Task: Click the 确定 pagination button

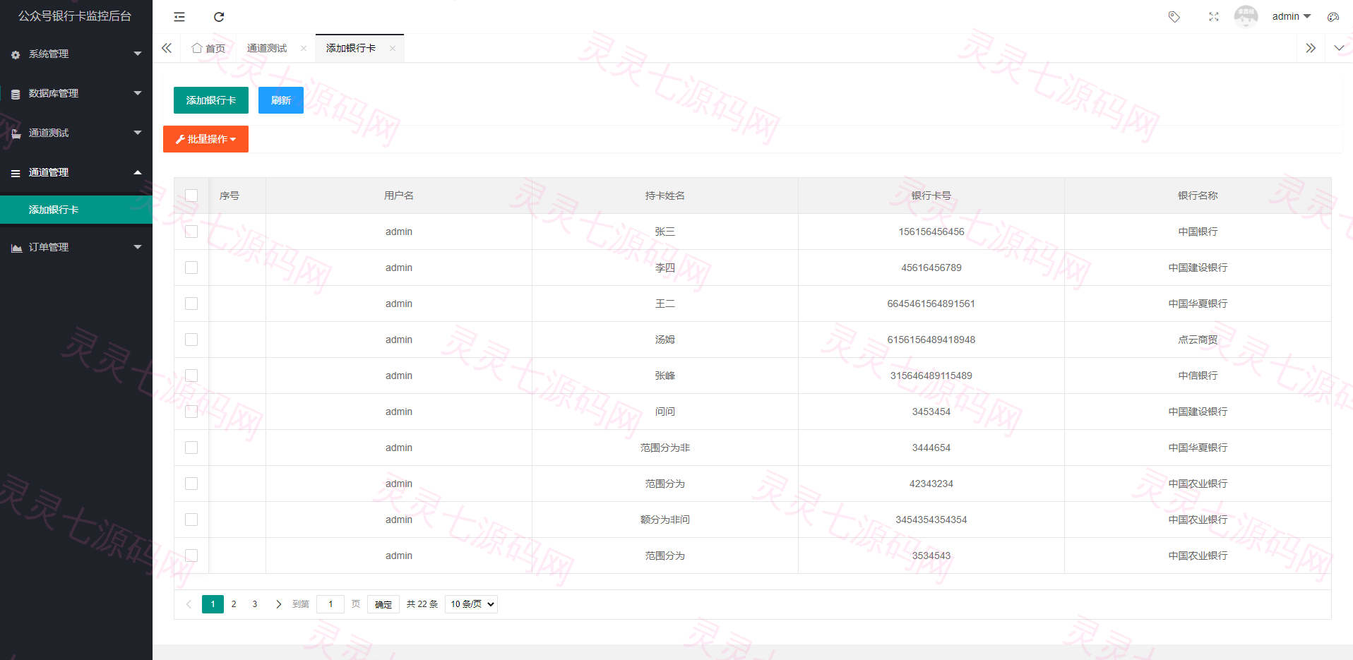Action: (x=383, y=604)
